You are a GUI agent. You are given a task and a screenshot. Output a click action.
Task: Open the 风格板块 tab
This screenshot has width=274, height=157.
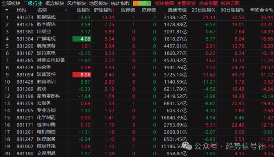[x=76, y=3]
